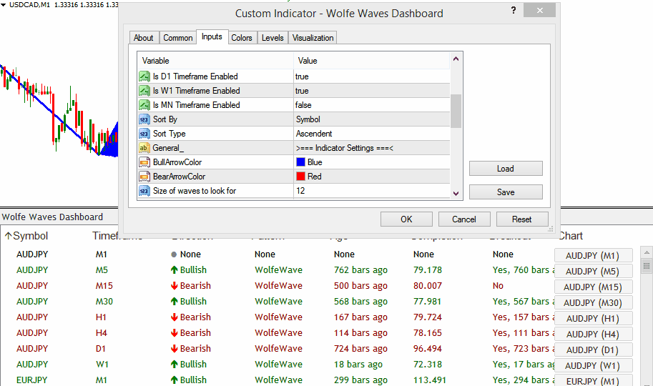
Task: Click the Size of waves variable icon
Action: [144, 191]
